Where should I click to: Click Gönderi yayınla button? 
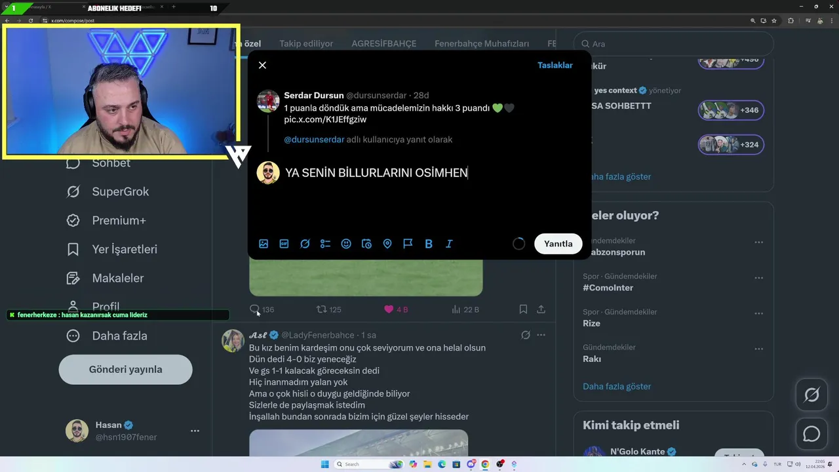coord(126,369)
